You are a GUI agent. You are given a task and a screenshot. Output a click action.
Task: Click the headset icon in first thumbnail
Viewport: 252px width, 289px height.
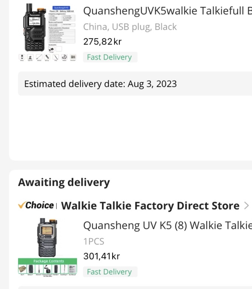(64, 57)
